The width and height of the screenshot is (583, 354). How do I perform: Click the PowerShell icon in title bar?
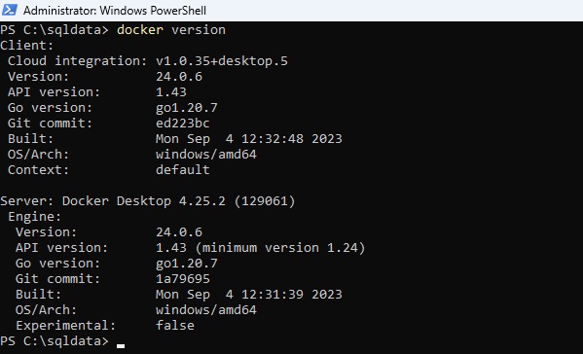[x=10, y=10]
